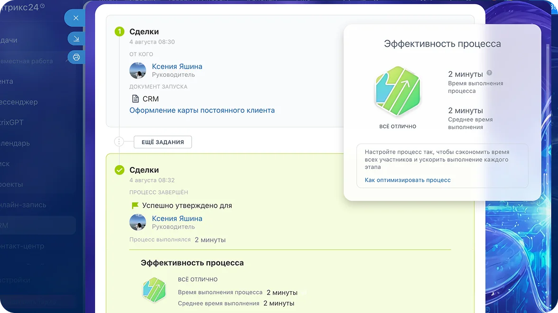This screenshot has height=313, width=558.
Task: Open Онлайн-запись in the left sidebar
Action: click(x=23, y=205)
